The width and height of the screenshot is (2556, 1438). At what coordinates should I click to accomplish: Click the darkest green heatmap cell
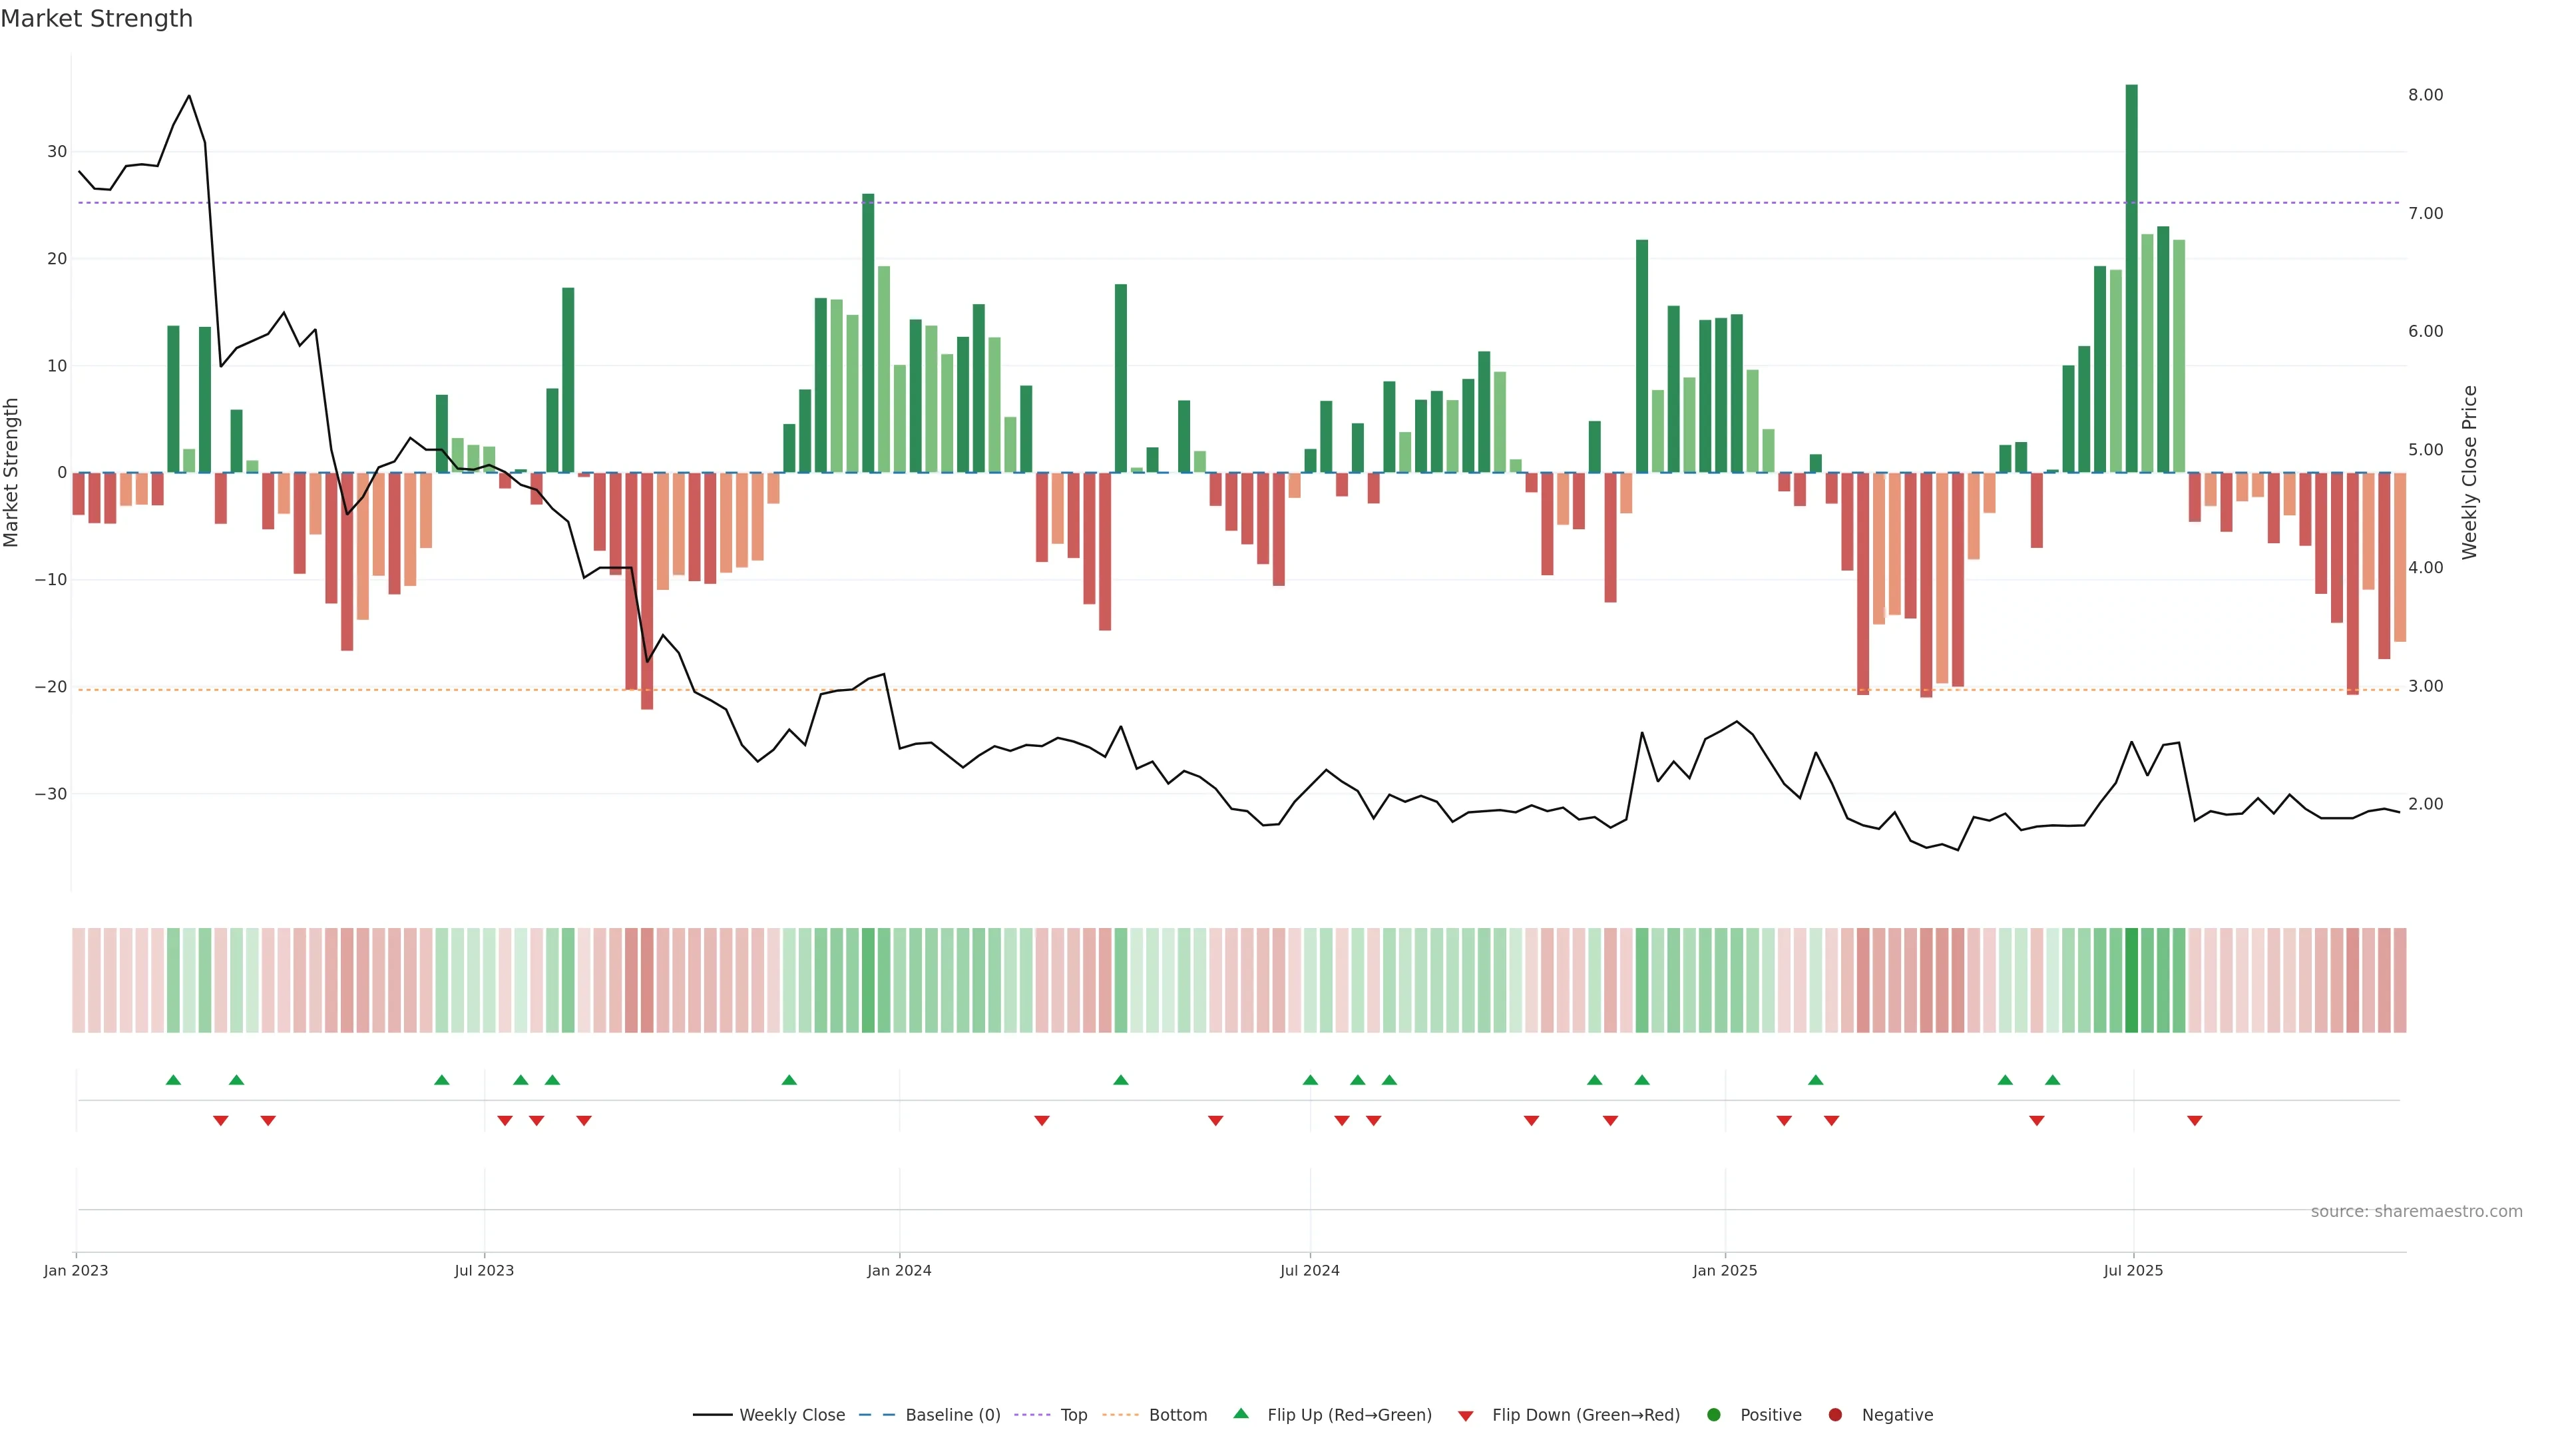coord(2131,981)
